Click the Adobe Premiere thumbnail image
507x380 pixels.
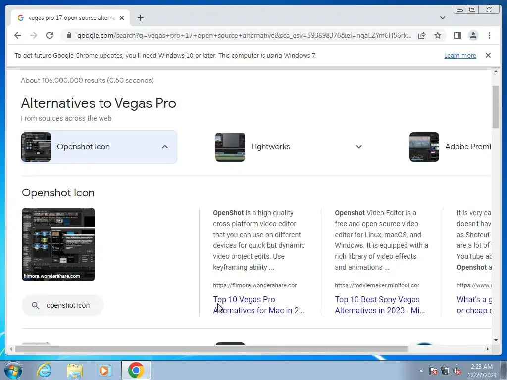click(x=424, y=147)
